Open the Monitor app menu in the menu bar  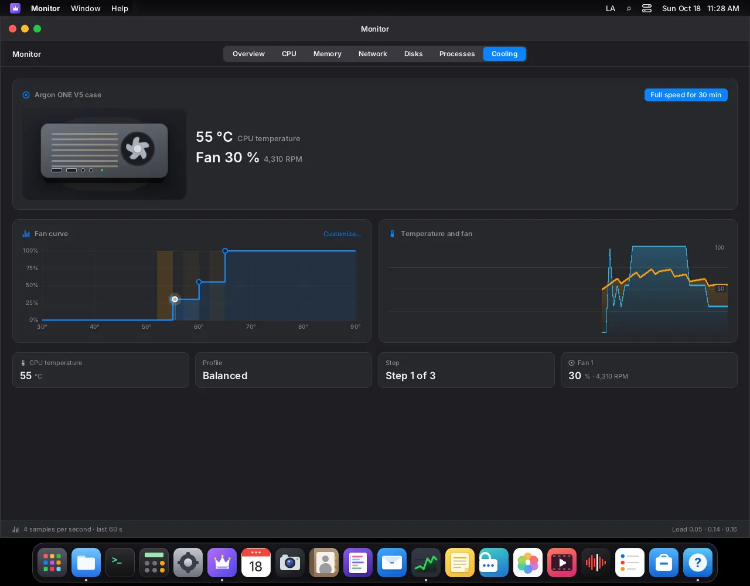coord(46,9)
